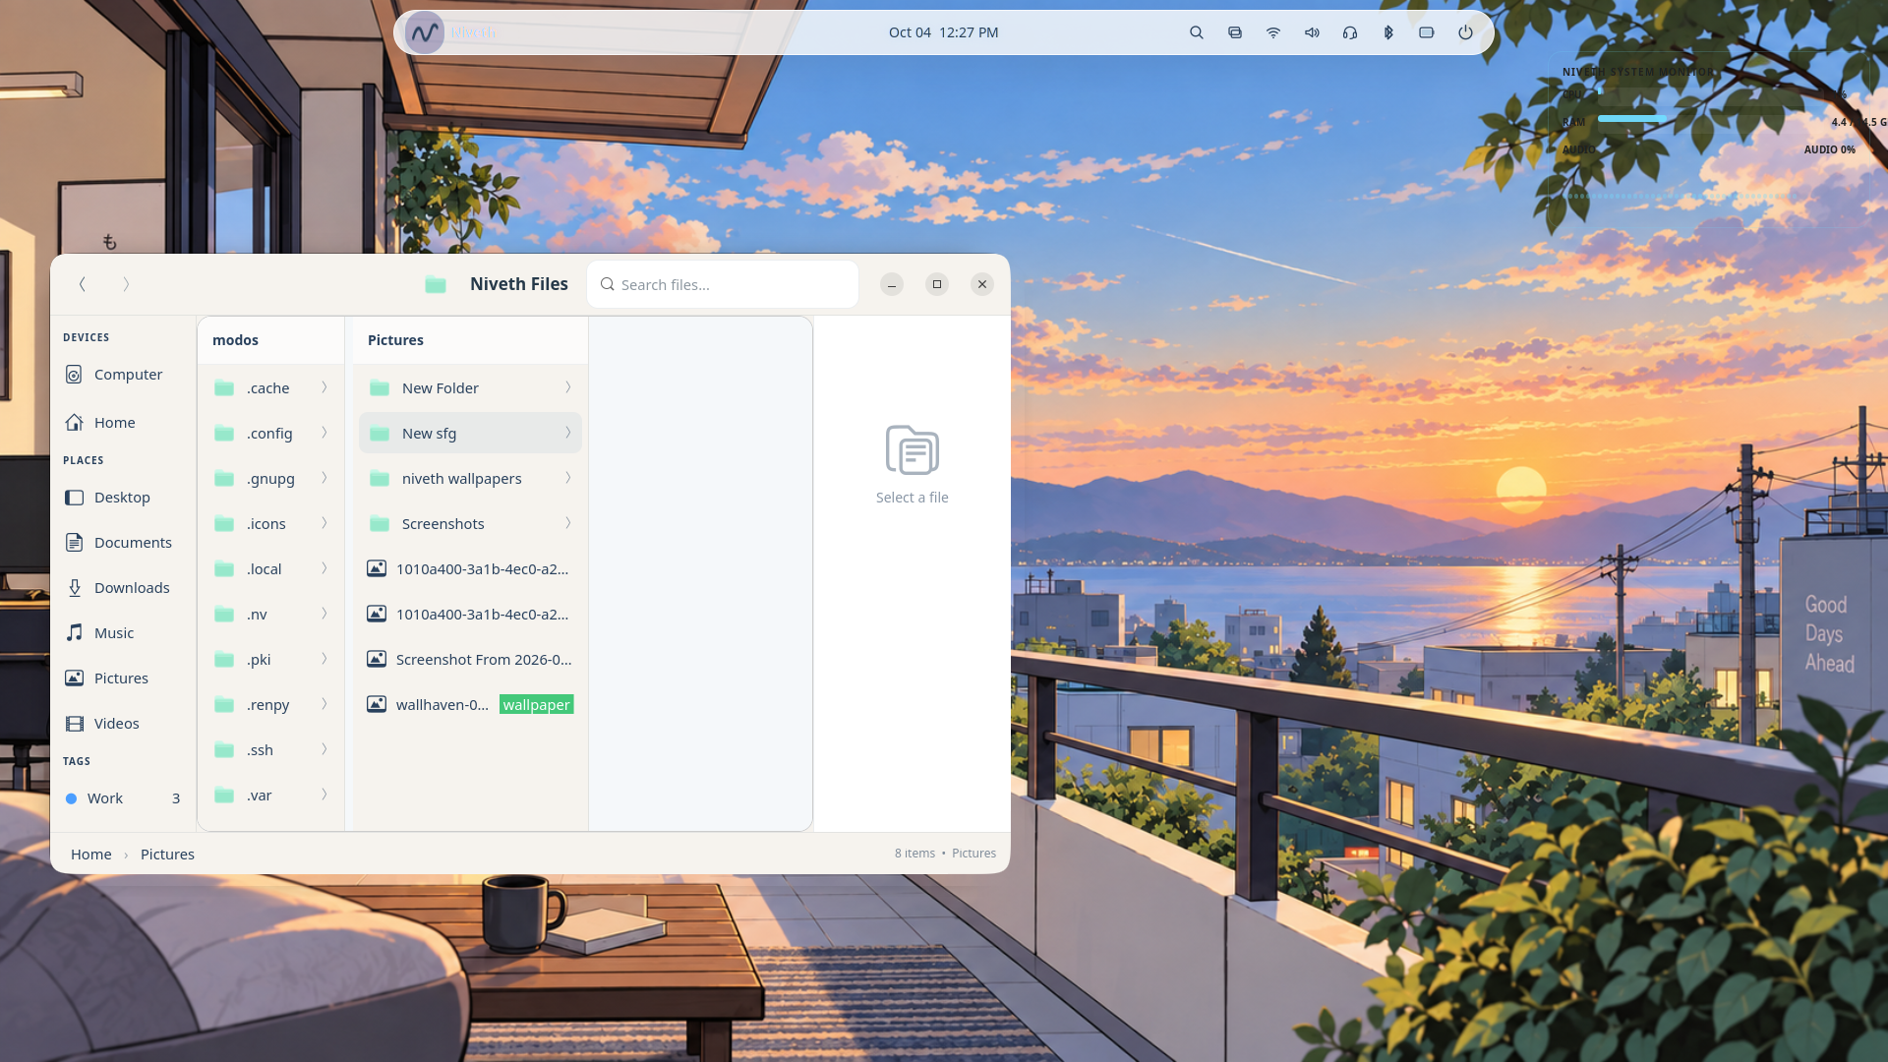
Task: Open Videos in the Places sidebar
Action: [x=123, y=724]
